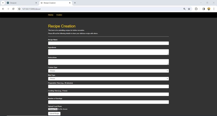The image size is (217, 116).
Task: Click the browser forward arrow
Action: click(x=8, y=9)
